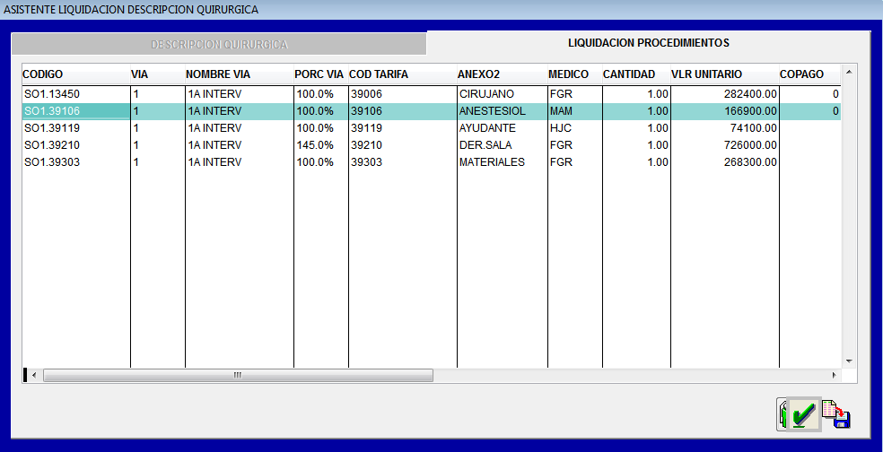The height and width of the screenshot is (452, 883).
Task: Click the COD TARIFA column header
Action: coord(403,74)
